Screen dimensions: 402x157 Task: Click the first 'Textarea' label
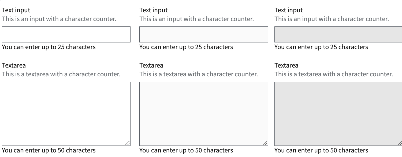coord(14,65)
